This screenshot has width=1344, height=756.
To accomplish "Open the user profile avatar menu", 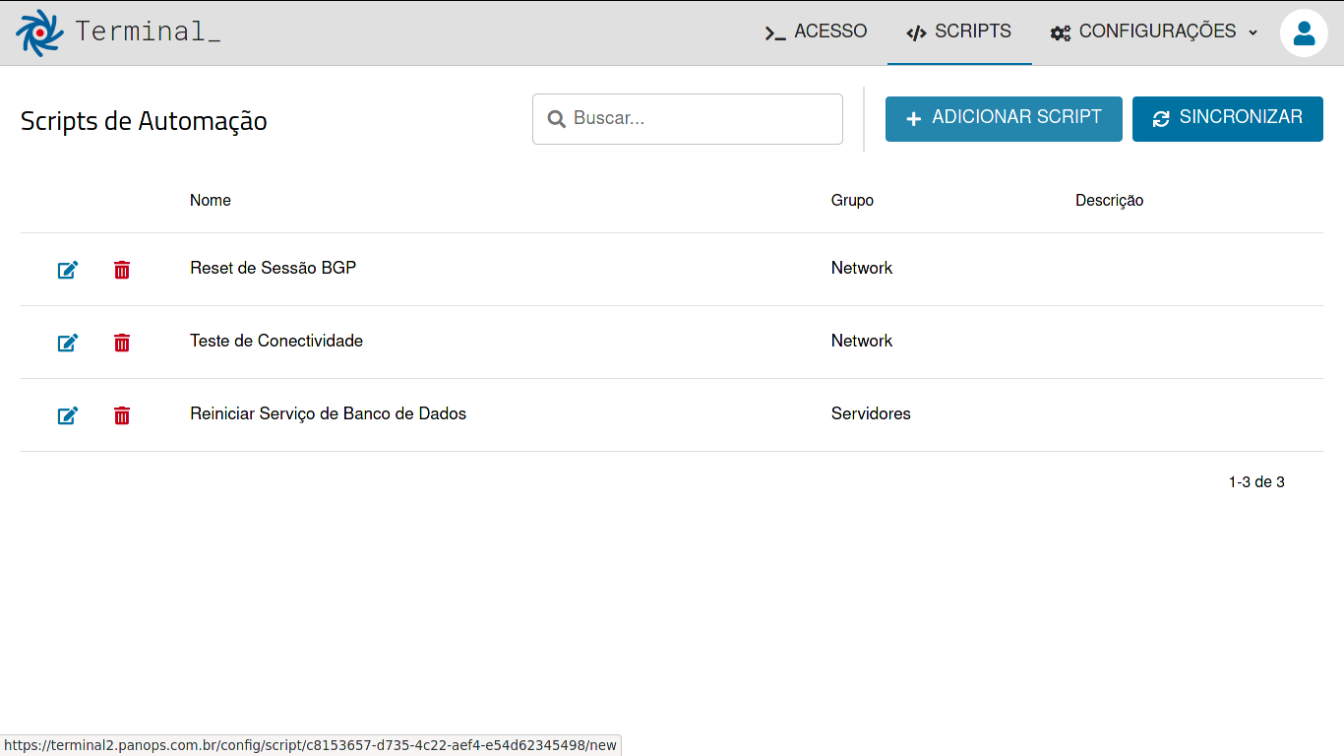I will [x=1304, y=32].
